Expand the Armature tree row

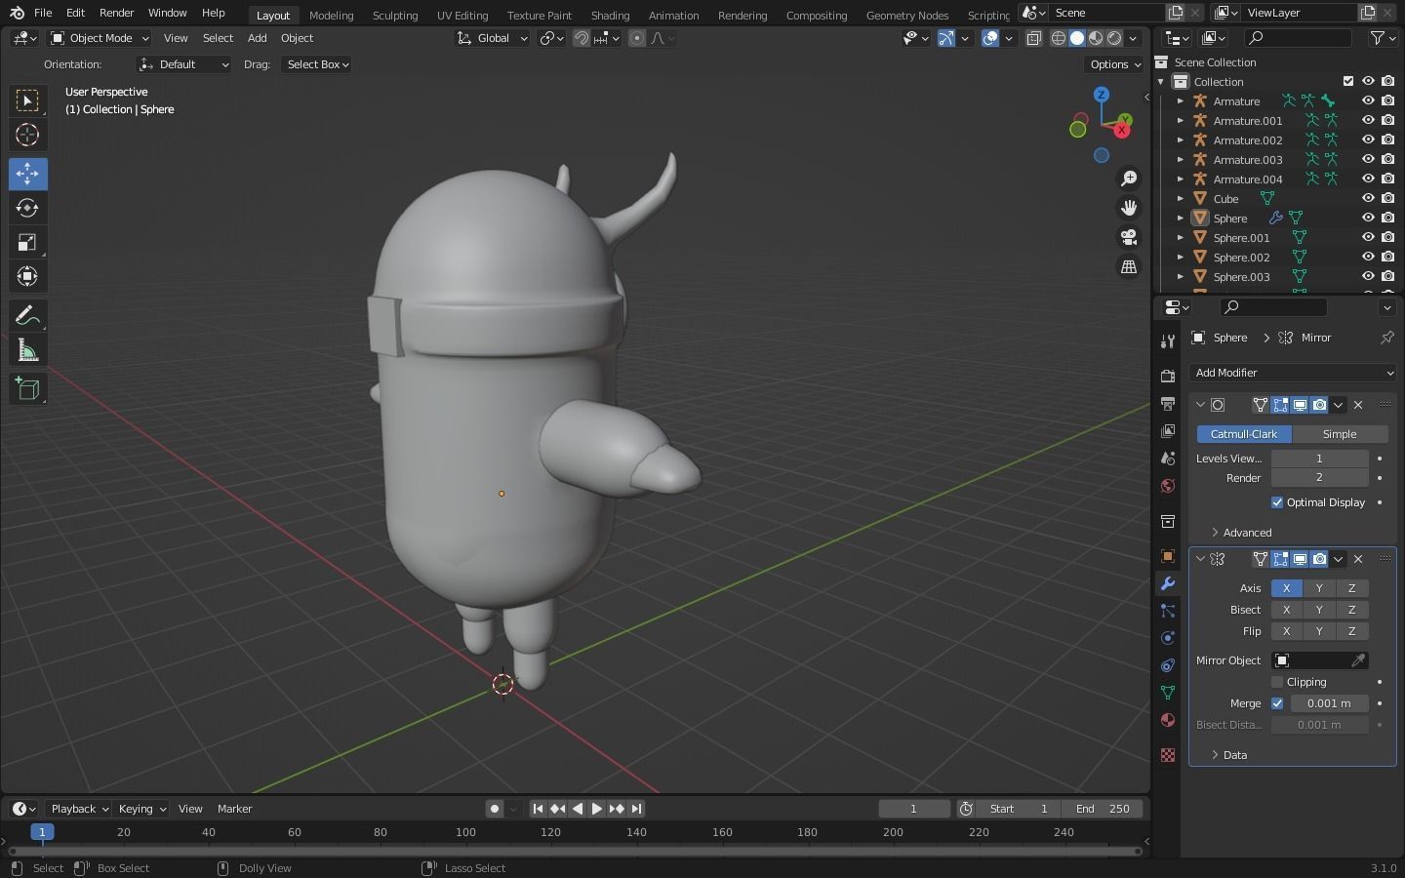[1180, 100]
